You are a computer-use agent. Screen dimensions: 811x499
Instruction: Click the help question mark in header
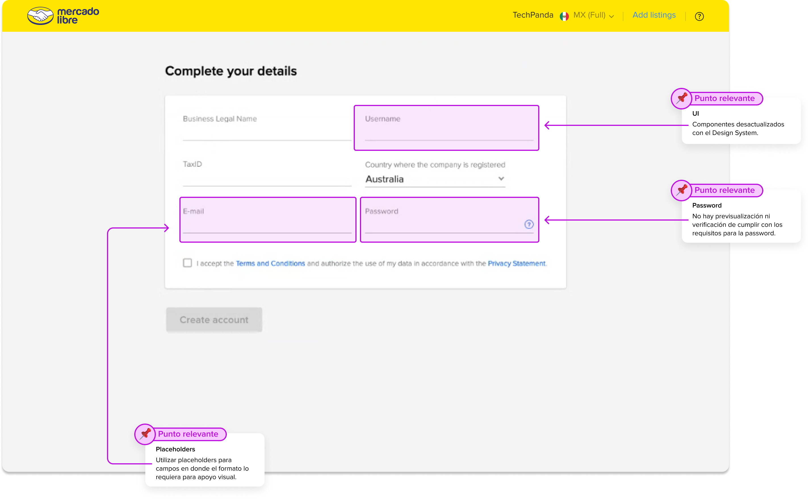point(699,16)
